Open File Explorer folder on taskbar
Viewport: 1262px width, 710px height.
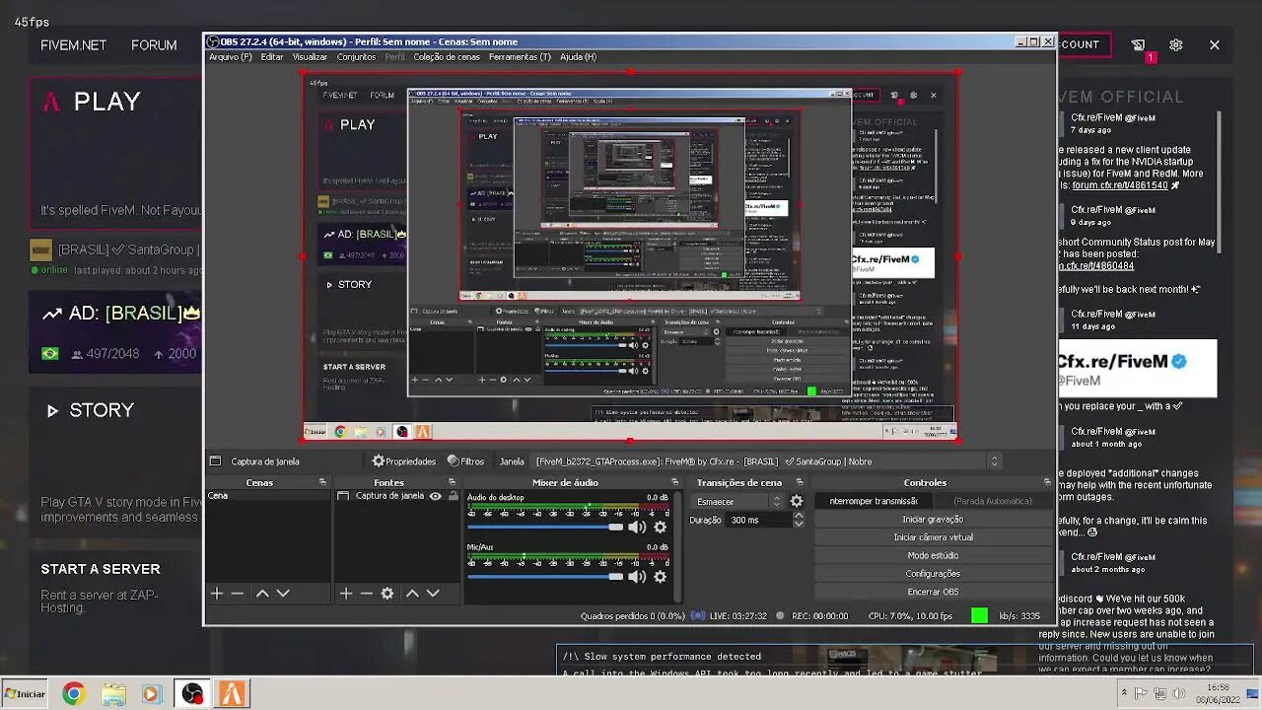coord(113,694)
